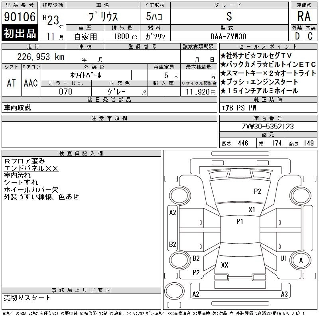Viewport: 319px width, 319px height.
Task: Select the air conditioner value AAC
Action: coord(31,83)
